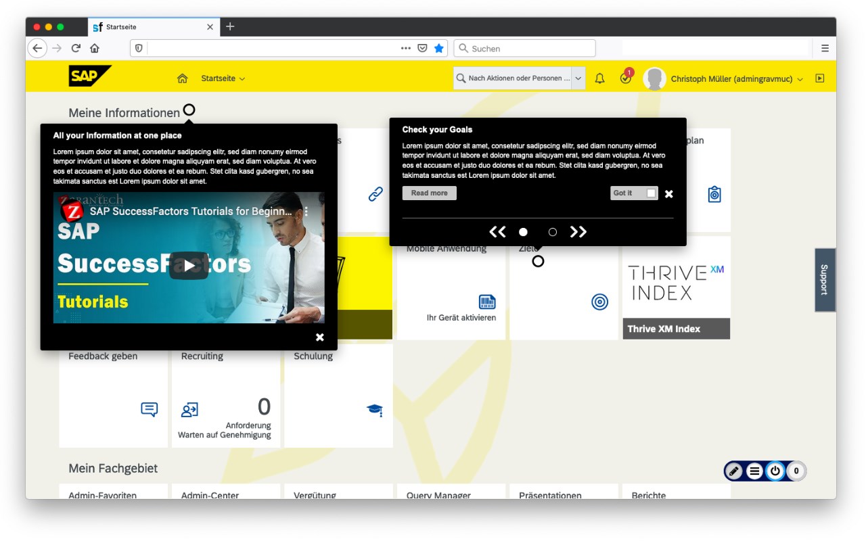Select the second hollow step dot
Screen dimensions: 866x541
pos(553,232)
